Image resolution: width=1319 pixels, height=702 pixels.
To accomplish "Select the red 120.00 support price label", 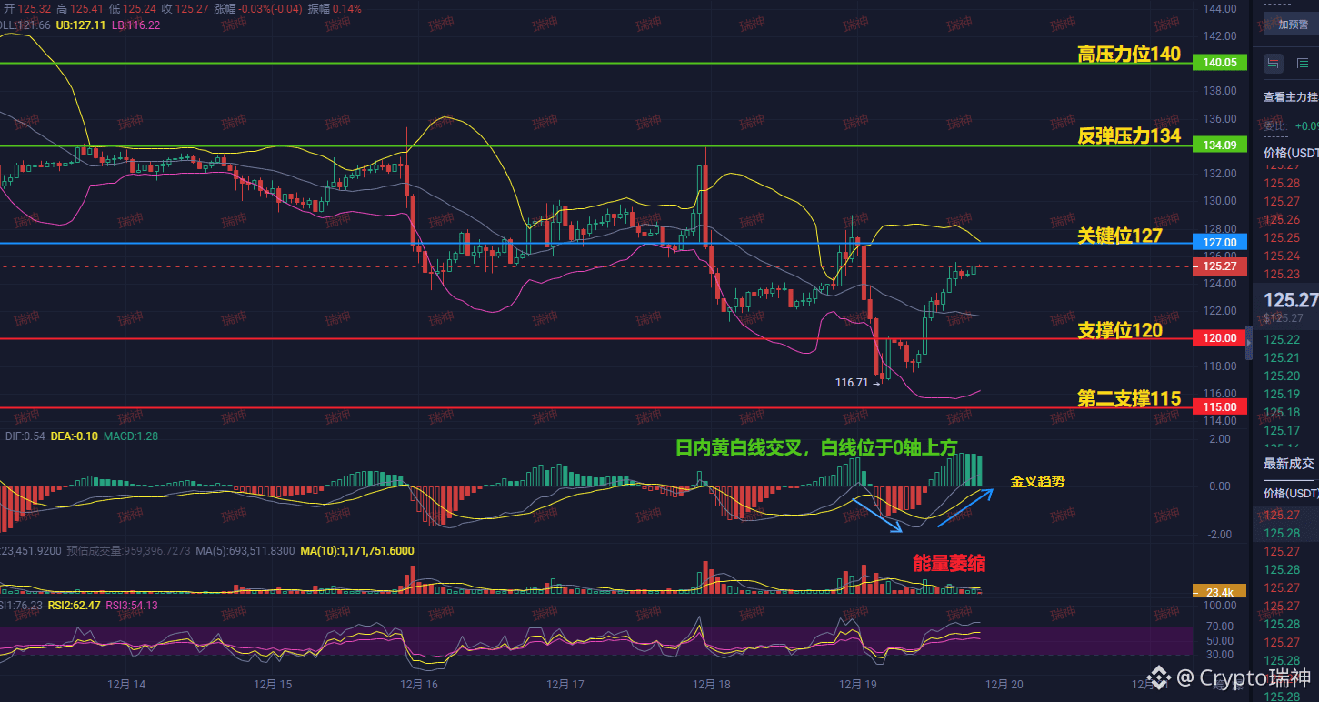I will (x=1219, y=338).
